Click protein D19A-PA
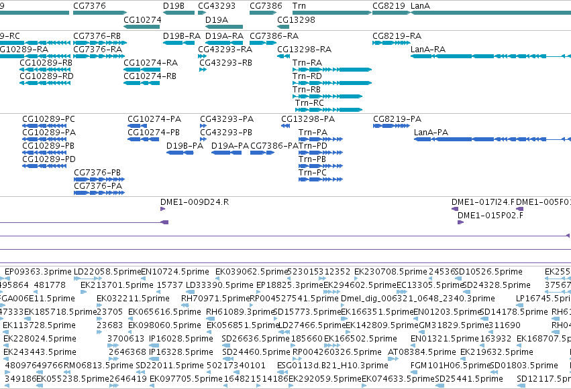The height and width of the screenshot is (389, 571). pyautogui.click(x=230, y=146)
